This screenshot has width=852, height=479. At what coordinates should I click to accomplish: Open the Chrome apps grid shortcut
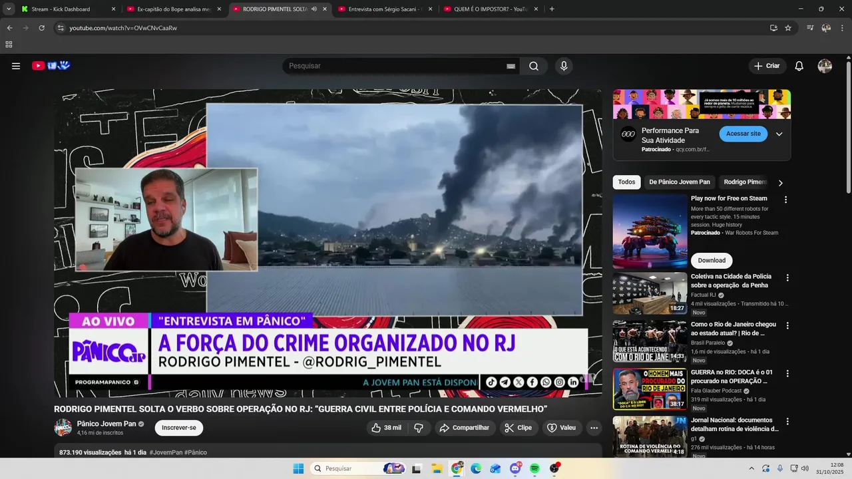(x=9, y=45)
